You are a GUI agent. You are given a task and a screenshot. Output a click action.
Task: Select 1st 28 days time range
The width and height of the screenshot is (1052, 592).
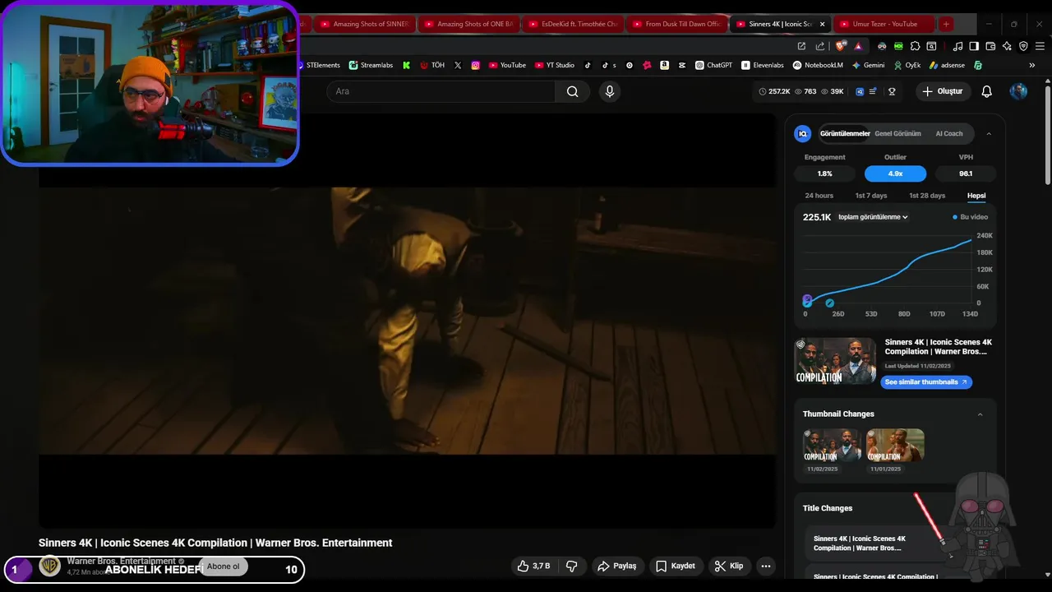point(927,196)
